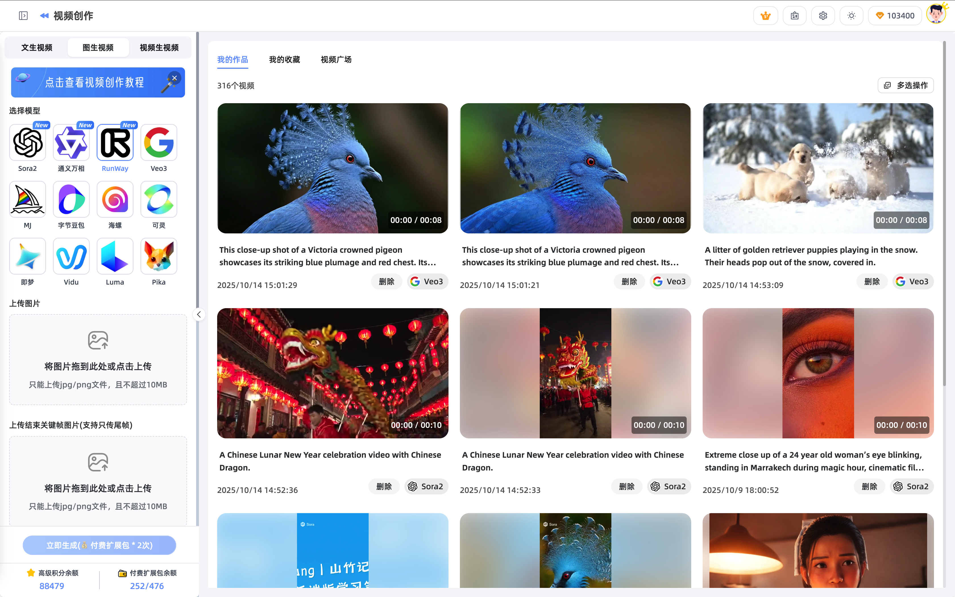Viewport: 955px width, 597px height.
Task: Open the 我的作品 tab
Action: 233,60
